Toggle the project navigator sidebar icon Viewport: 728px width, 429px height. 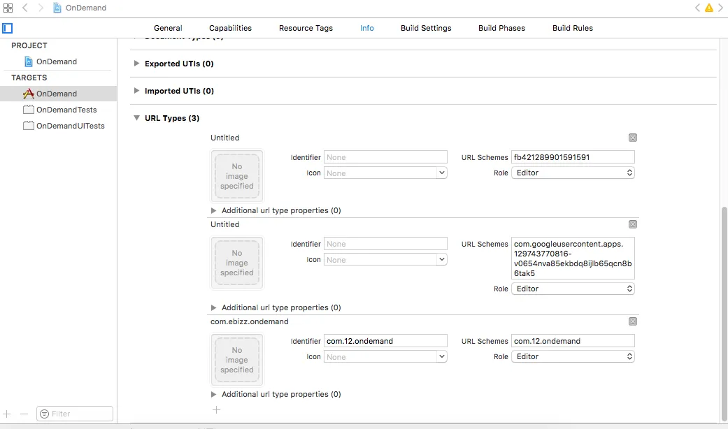pyautogui.click(x=8, y=29)
